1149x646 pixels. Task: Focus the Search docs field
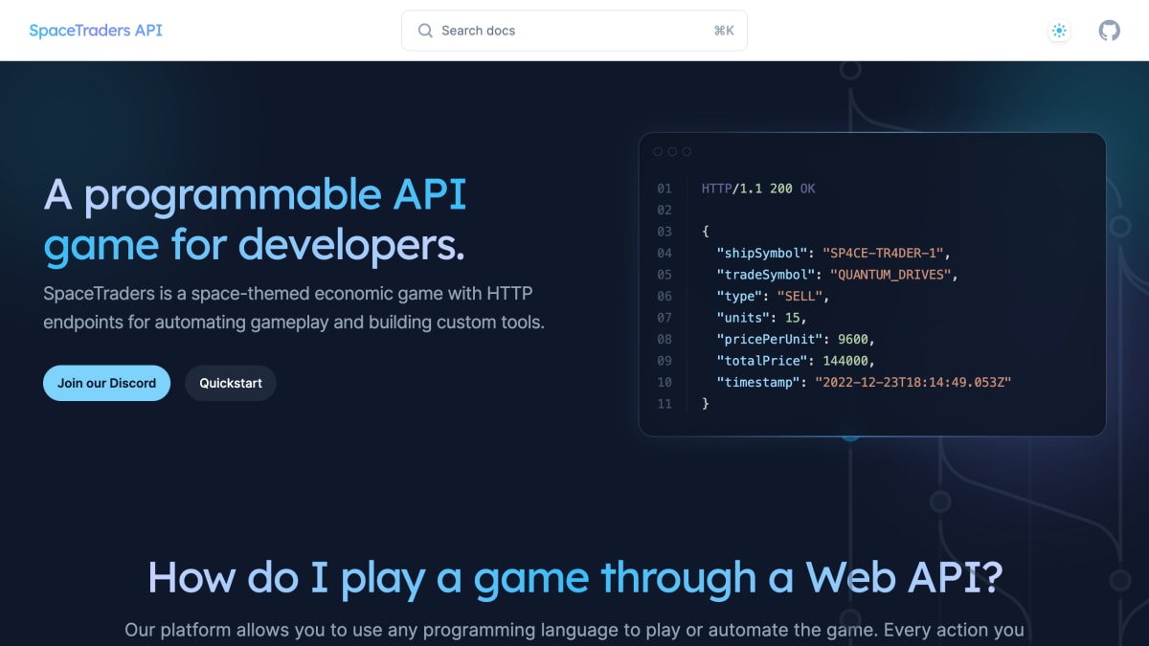[574, 31]
